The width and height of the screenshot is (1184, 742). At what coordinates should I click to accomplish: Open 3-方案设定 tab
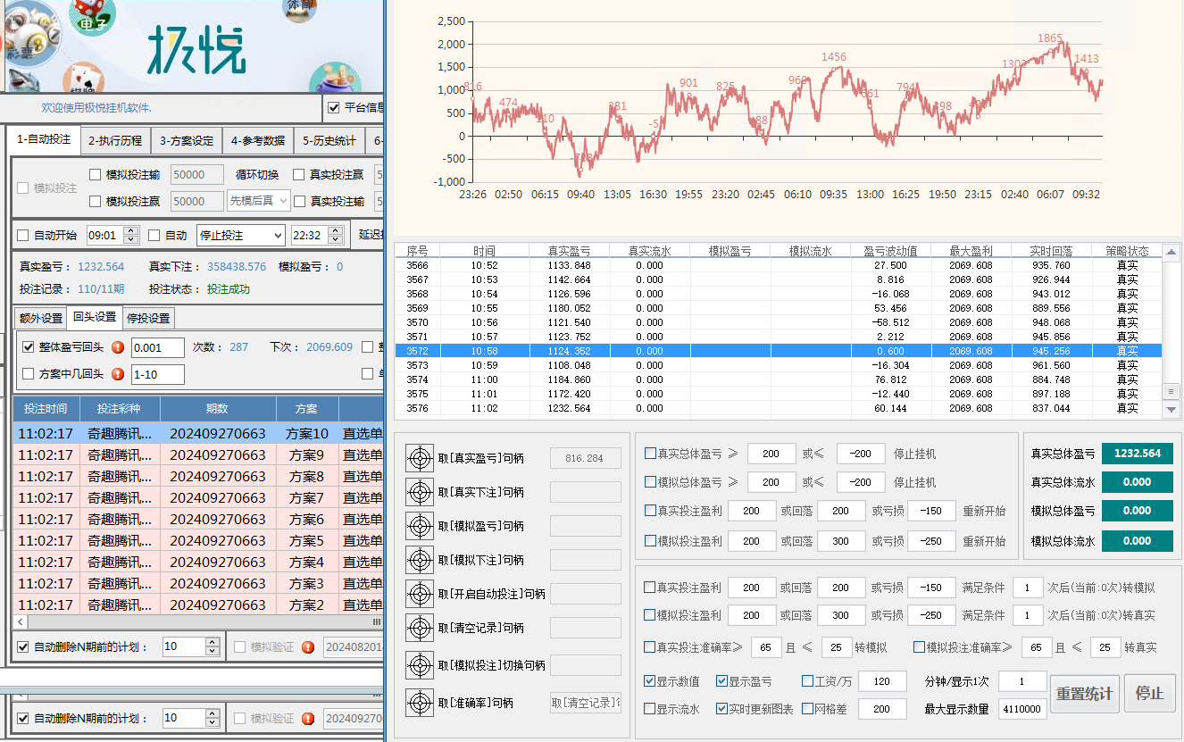(x=187, y=140)
